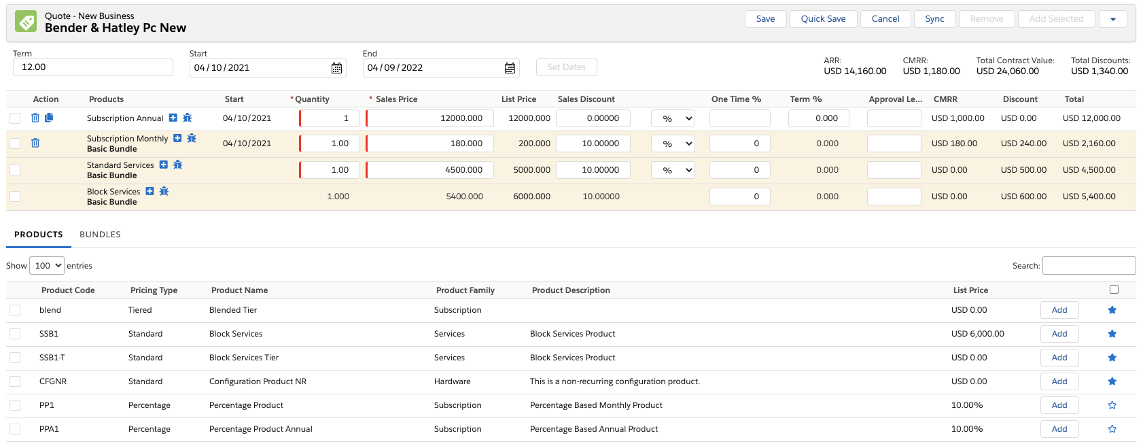The width and height of the screenshot is (1143, 444).
Task: Delete the Subscription Annual line
Action: coord(35,118)
